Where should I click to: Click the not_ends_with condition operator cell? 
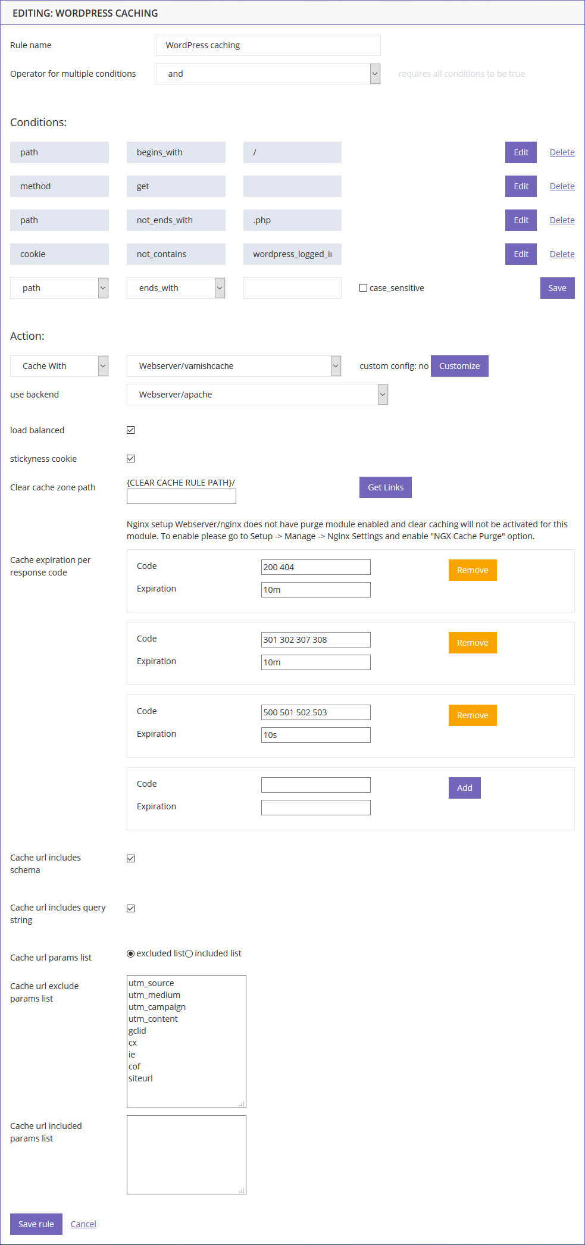click(176, 220)
